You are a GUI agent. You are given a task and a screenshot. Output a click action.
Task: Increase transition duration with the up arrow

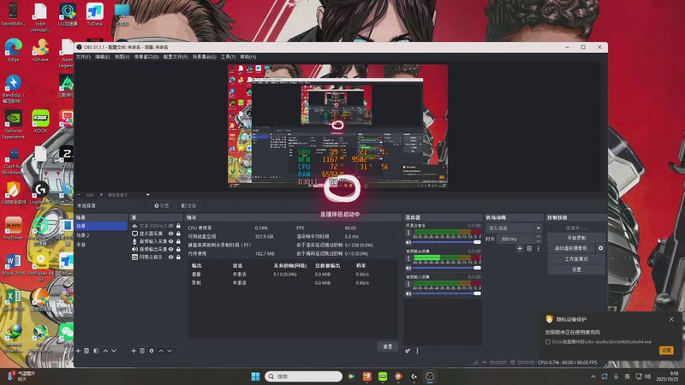(539, 237)
